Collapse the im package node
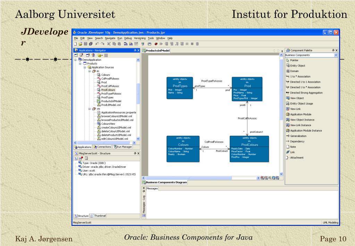355x246 pixels. tap(90, 71)
